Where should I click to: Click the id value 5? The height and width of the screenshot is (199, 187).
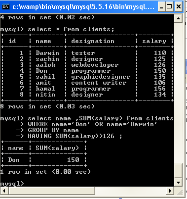coord(22,77)
